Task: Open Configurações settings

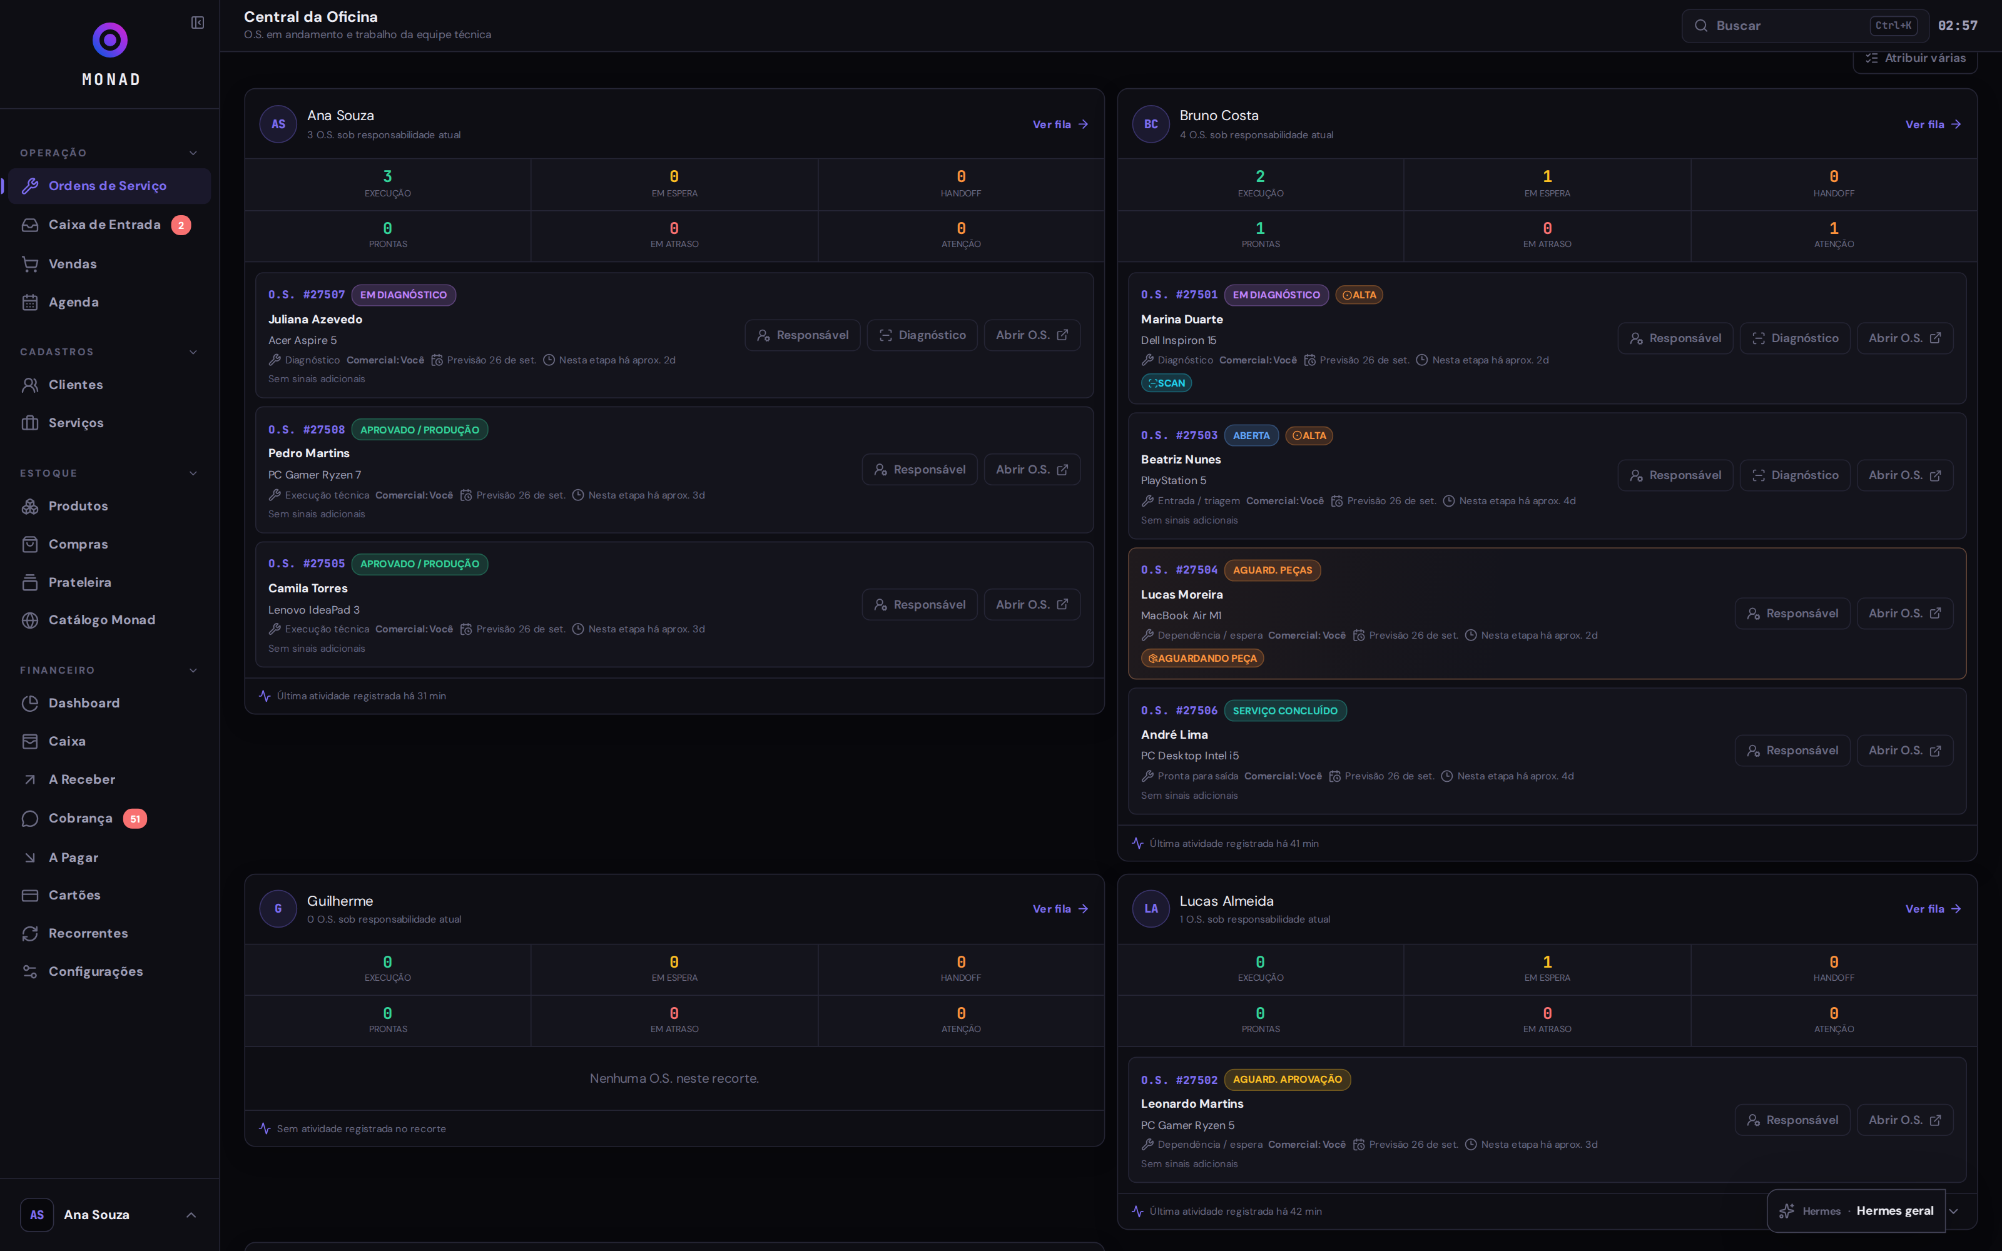Action: click(109, 971)
